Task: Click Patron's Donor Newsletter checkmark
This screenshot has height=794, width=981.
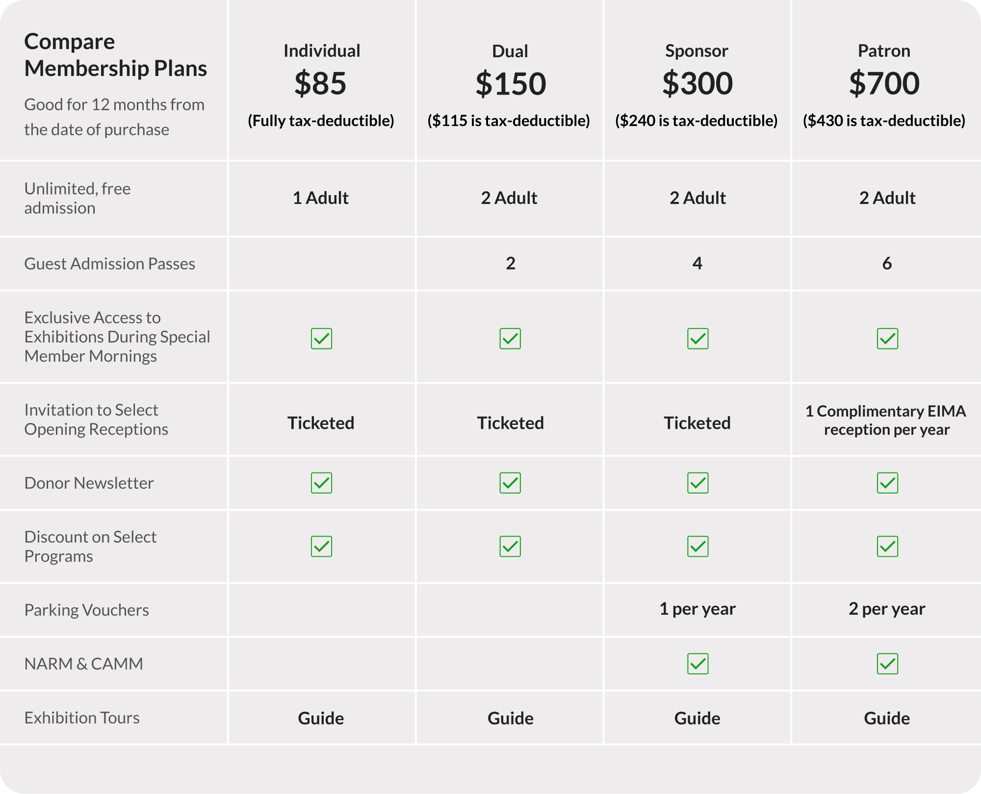Action: (x=887, y=483)
